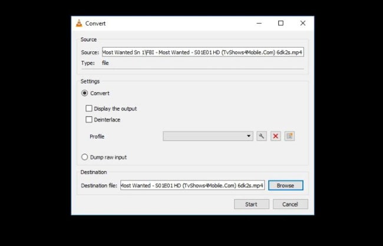Maximize the Convert dialog window

[280, 24]
